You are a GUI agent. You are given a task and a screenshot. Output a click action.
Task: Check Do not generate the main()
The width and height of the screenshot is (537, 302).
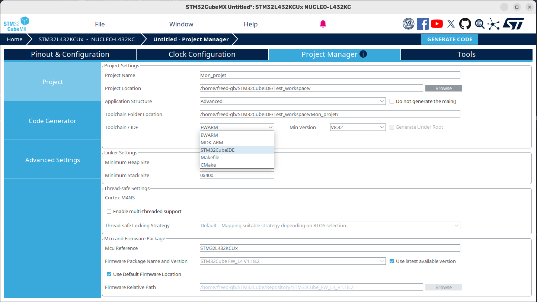click(392, 101)
